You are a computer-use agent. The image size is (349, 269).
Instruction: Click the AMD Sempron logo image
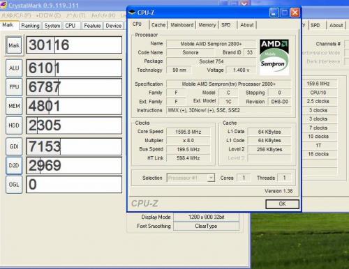point(274,57)
